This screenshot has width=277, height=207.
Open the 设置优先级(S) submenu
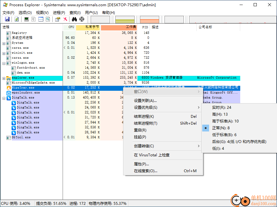(x=163, y=108)
